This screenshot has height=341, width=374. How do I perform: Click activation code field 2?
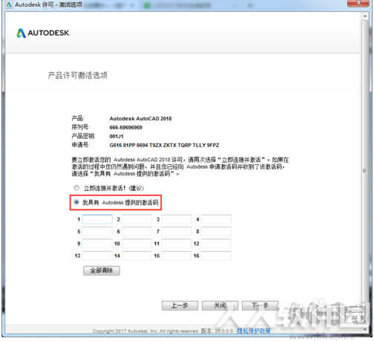click(137, 219)
